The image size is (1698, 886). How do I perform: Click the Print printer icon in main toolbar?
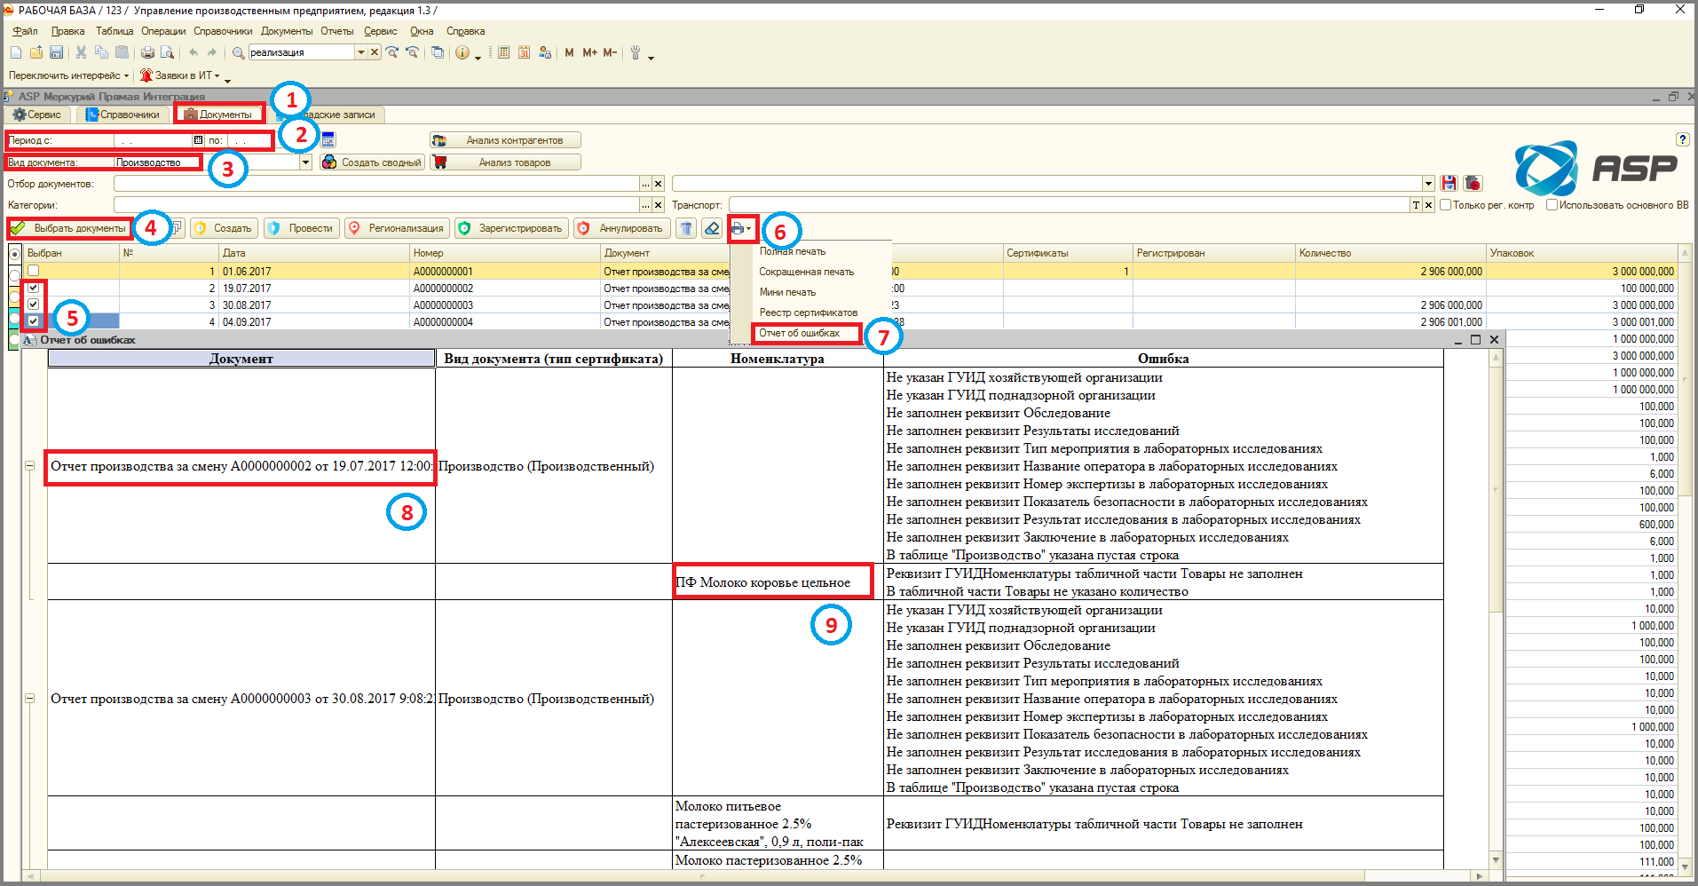(147, 52)
